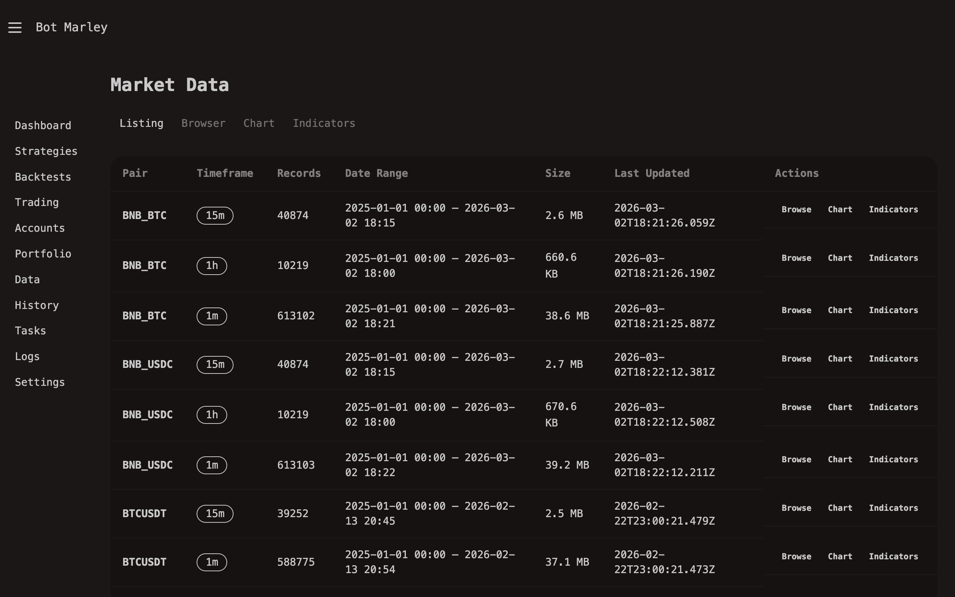View Indicators for BTCUSDT 15m
Image resolution: width=955 pixels, height=597 pixels.
point(894,508)
